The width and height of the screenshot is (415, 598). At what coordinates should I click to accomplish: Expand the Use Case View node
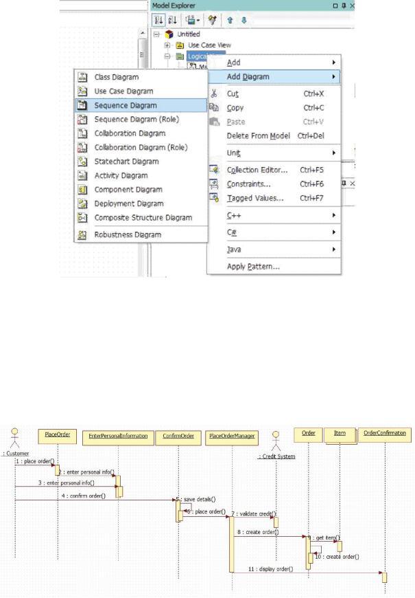click(167, 45)
